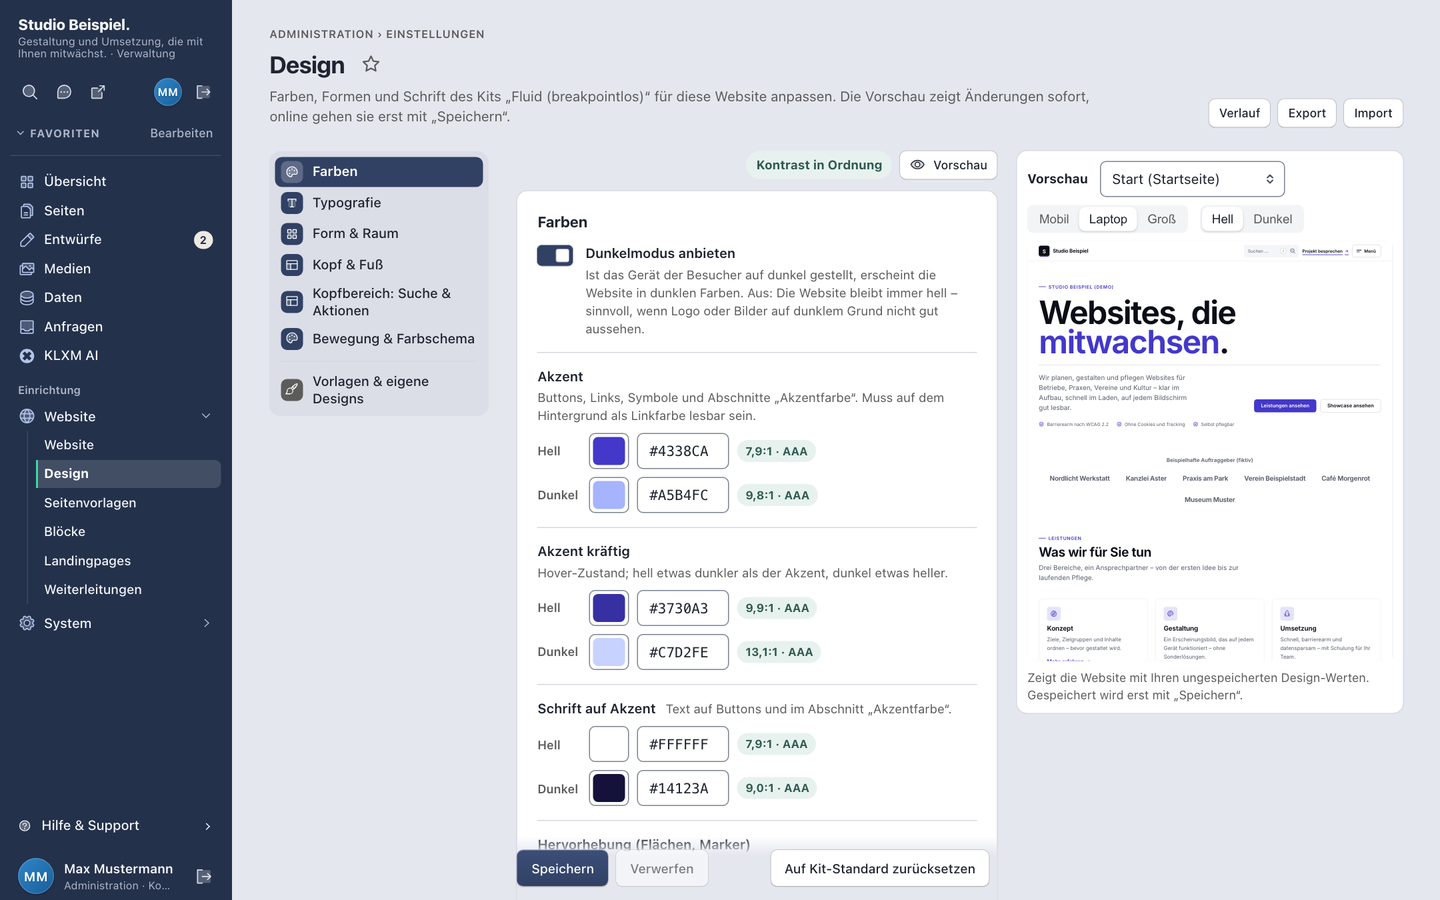Open the Start (Startseite) preview dropdown

click(x=1192, y=179)
